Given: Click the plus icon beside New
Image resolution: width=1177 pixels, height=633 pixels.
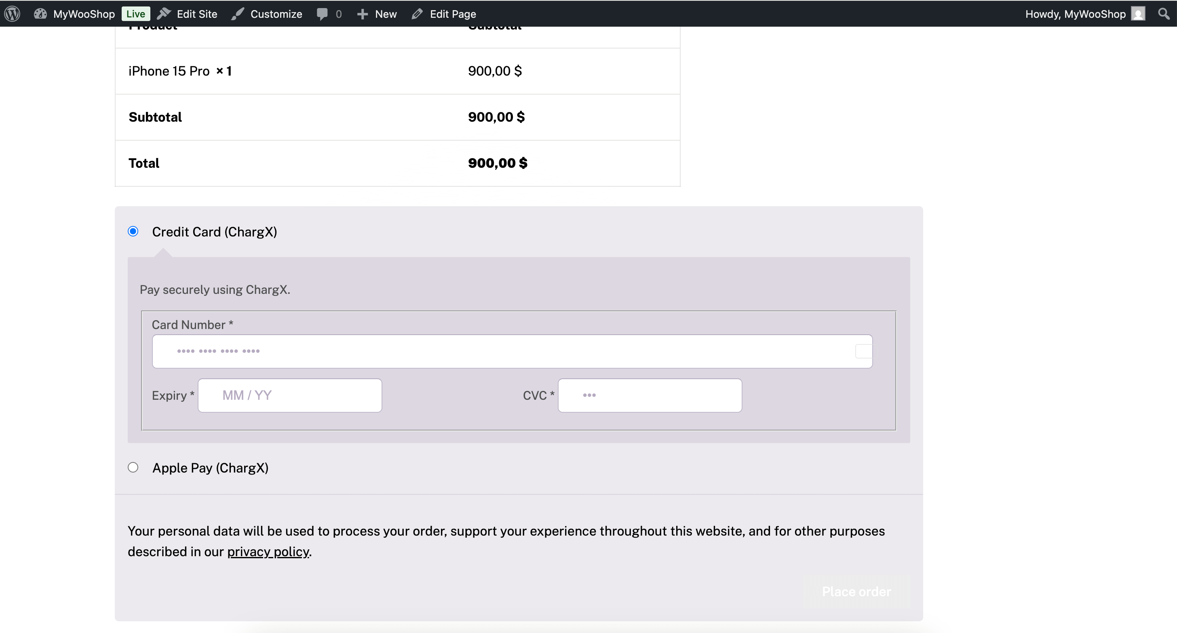Looking at the screenshot, I should [362, 14].
